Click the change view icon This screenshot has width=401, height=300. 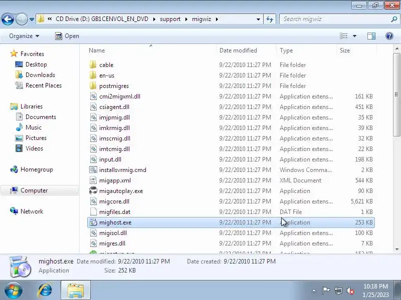tap(343, 36)
